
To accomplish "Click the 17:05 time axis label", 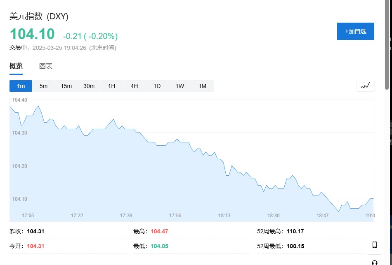I will 28,215.
